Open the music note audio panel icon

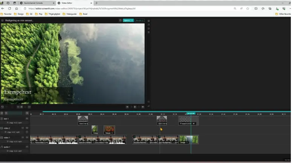pyautogui.click(x=148, y=24)
